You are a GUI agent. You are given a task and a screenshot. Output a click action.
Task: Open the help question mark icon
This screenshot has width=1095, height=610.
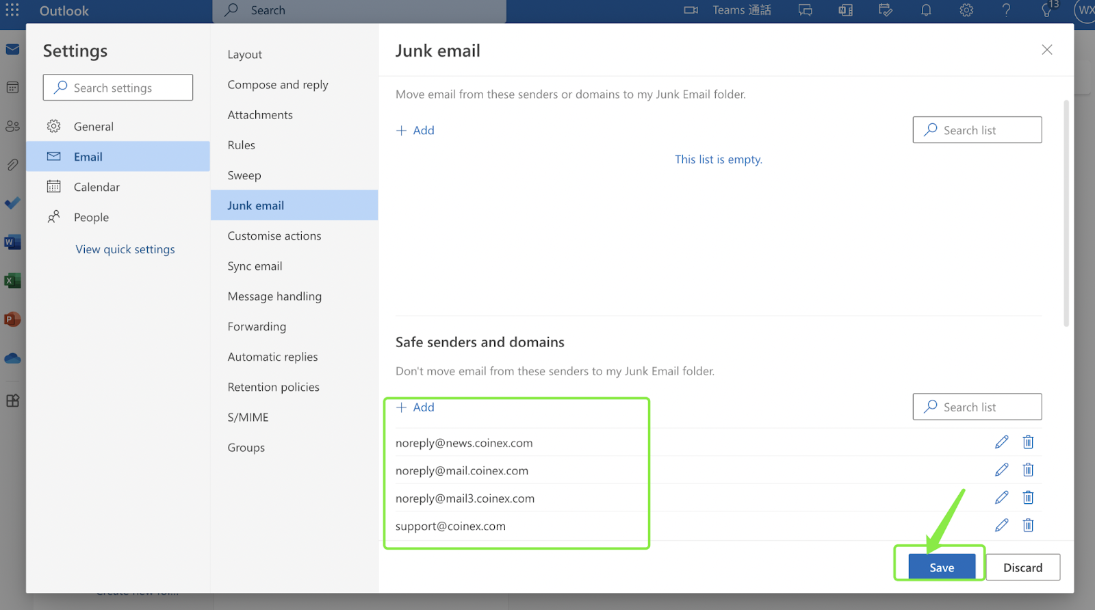(1006, 10)
